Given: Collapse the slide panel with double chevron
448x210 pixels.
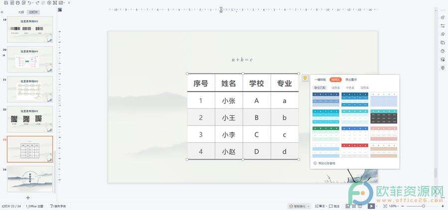Looking at the screenshot, I should (2, 12).
